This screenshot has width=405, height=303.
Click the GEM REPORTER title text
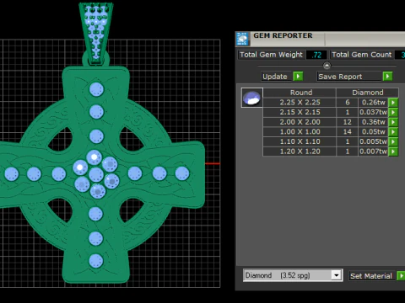283,35
